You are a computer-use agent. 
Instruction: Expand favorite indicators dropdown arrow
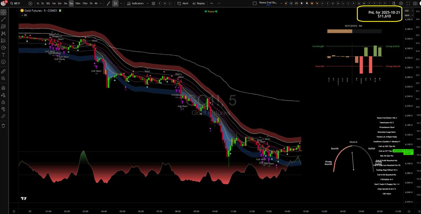(x=147, y=3)
